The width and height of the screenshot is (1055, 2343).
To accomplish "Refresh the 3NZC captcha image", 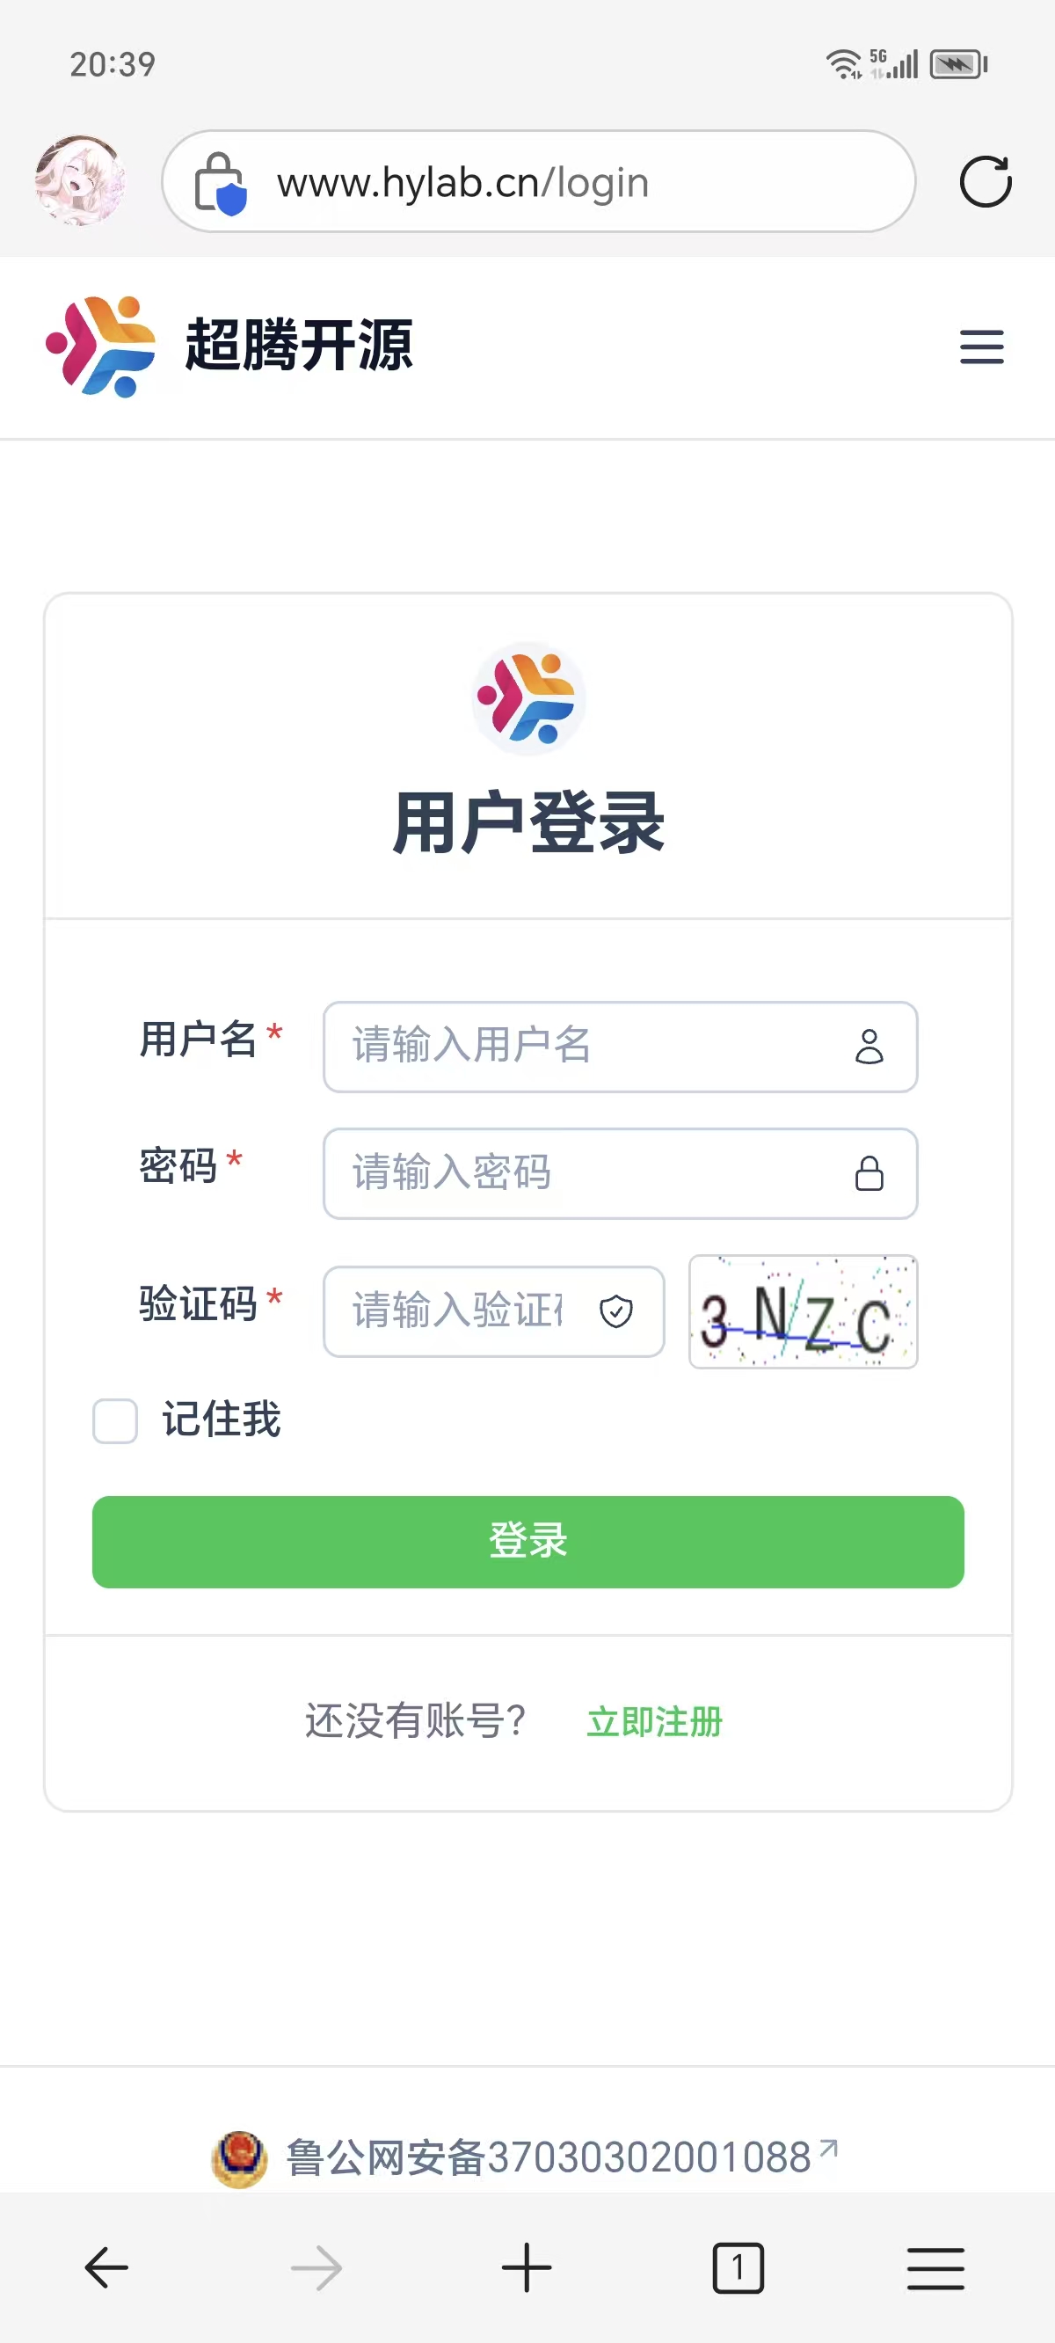I will [x=803, y=1311].
